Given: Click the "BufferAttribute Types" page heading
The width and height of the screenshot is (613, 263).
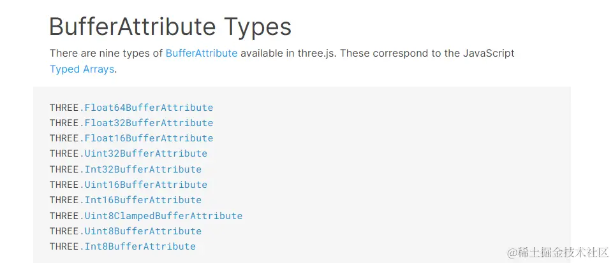Looking at the screenshot, I should [170, 27].
